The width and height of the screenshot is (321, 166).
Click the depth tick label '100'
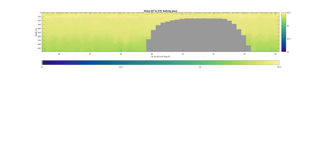(39, 17)
